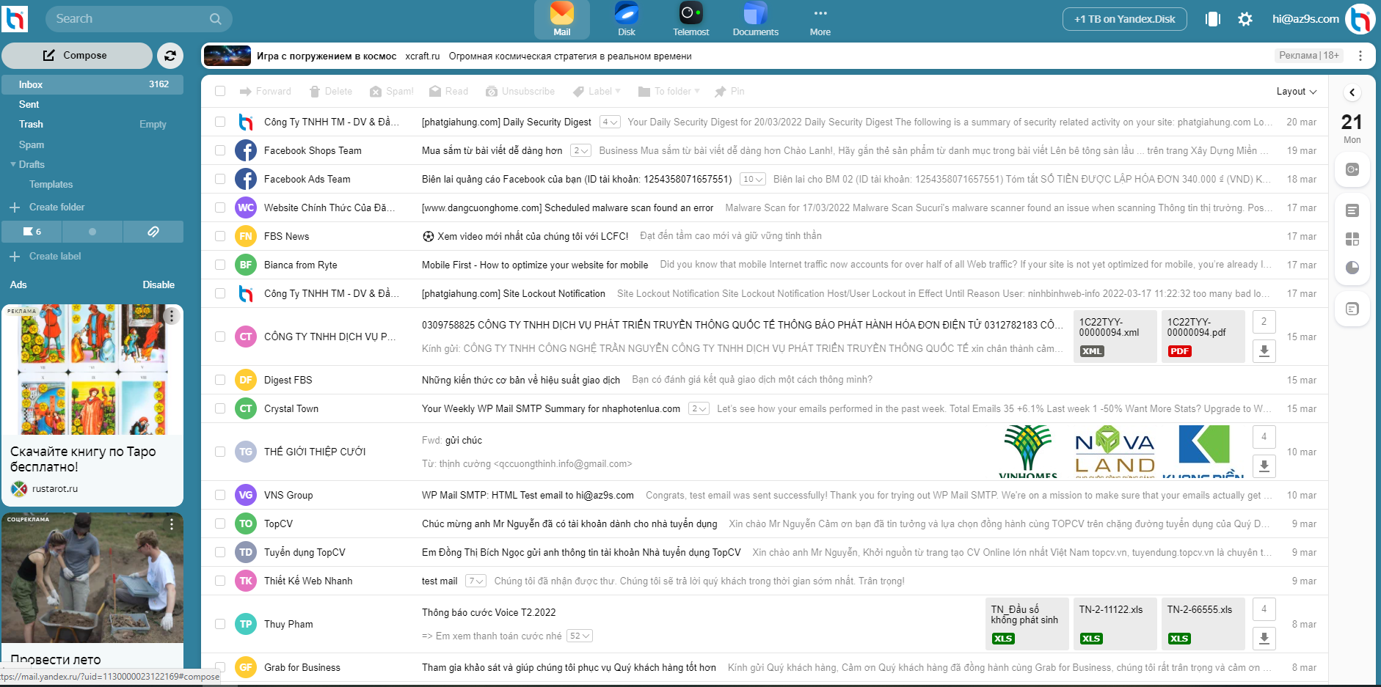Open the Telemost video call app

click(690, 19)
